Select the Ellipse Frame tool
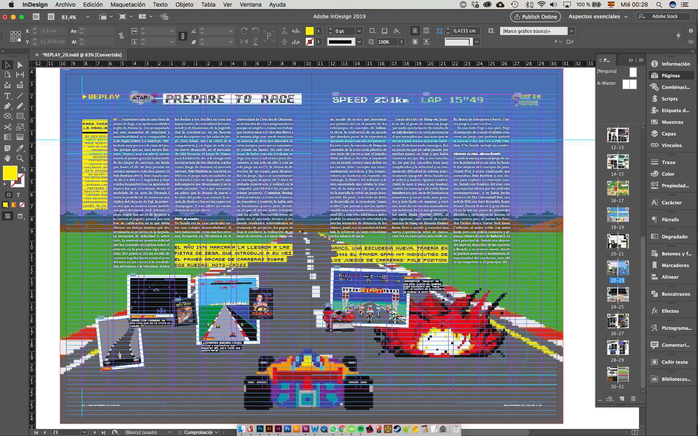Screen dimensions: 698x436 7,116
